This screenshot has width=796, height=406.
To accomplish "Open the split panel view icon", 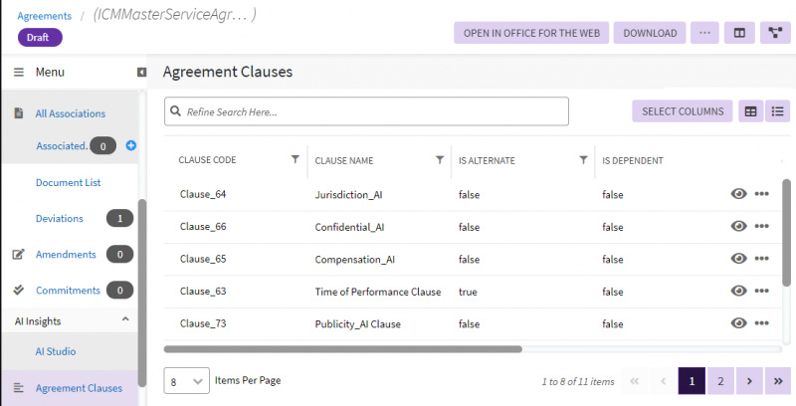I will pos(738,33).
